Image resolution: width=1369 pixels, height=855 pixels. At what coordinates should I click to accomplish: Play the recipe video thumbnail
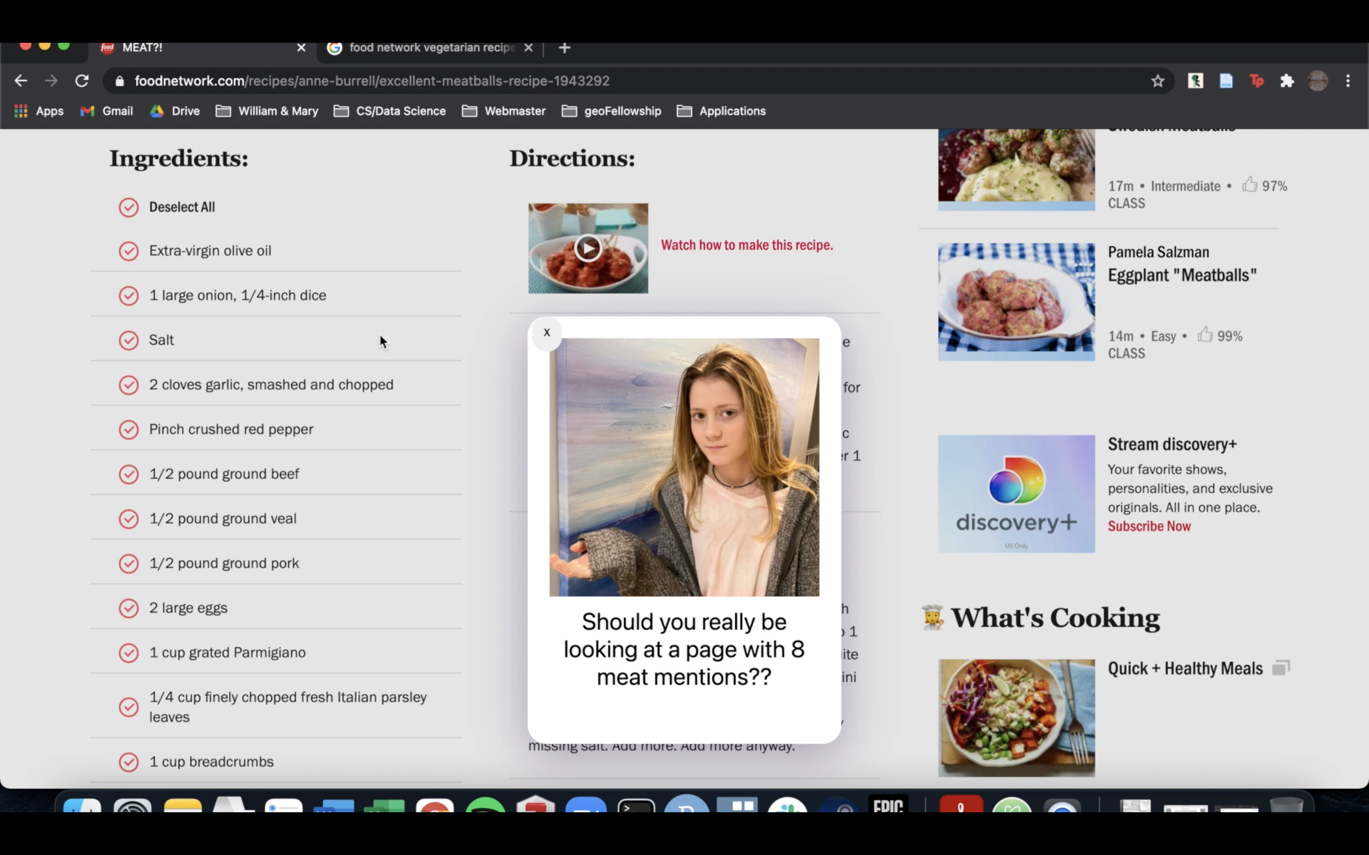pos(588,248)
